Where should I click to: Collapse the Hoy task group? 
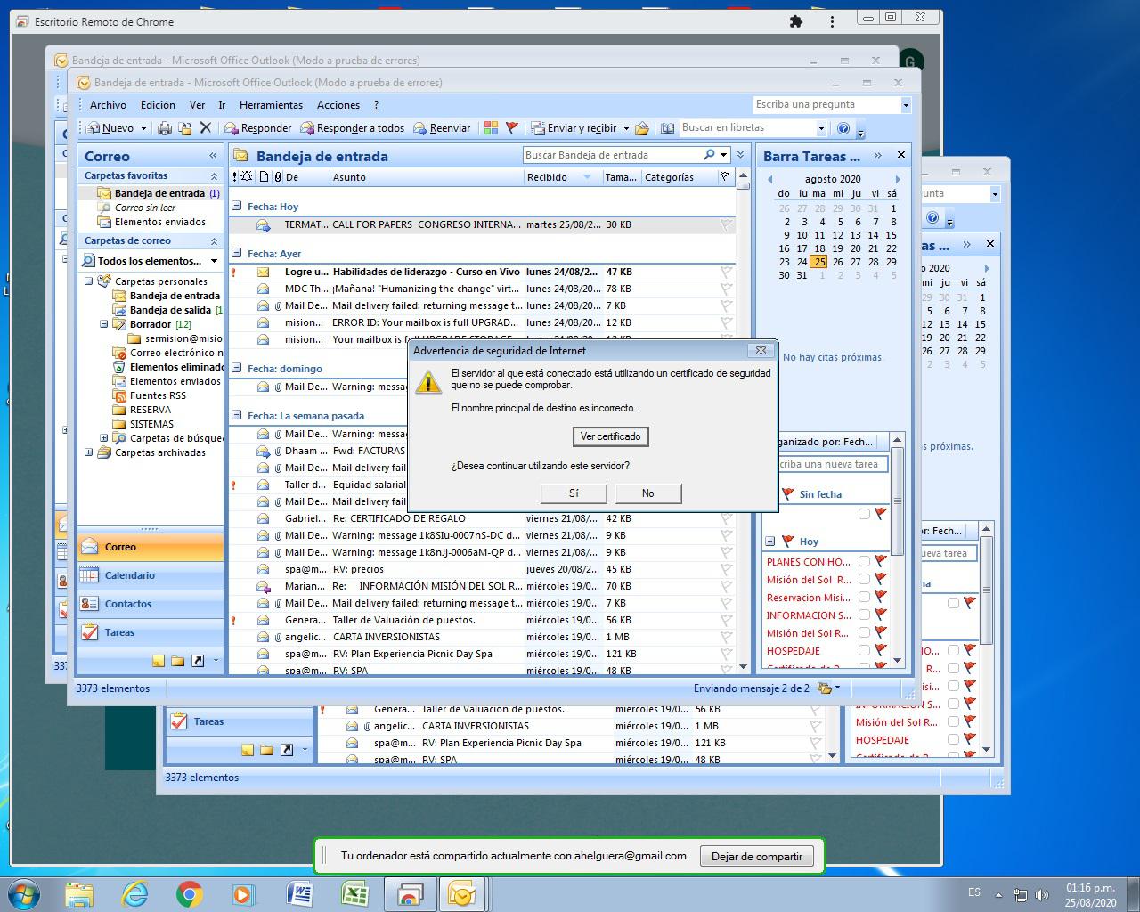pos(769,541)
